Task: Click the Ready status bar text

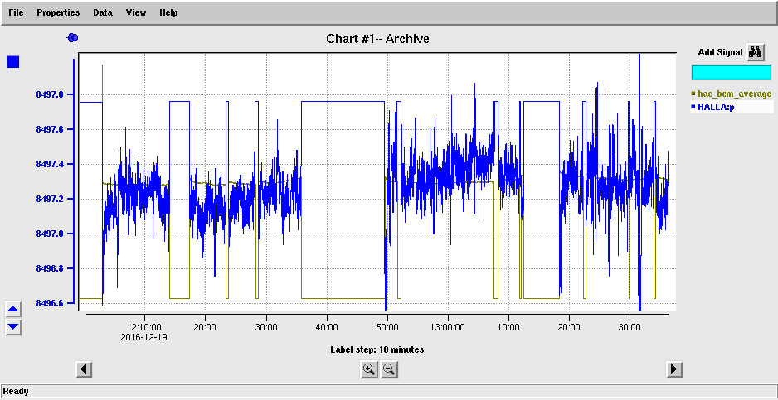Action: [16, 392]
